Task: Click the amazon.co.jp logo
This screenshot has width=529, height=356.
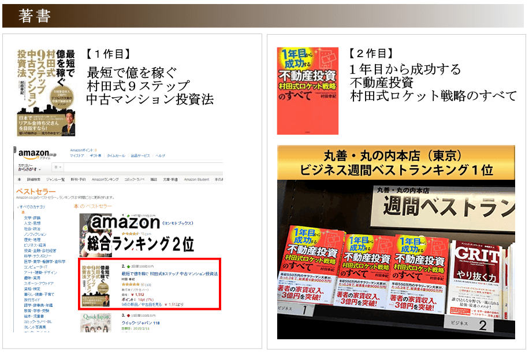Action: (37, 154)
